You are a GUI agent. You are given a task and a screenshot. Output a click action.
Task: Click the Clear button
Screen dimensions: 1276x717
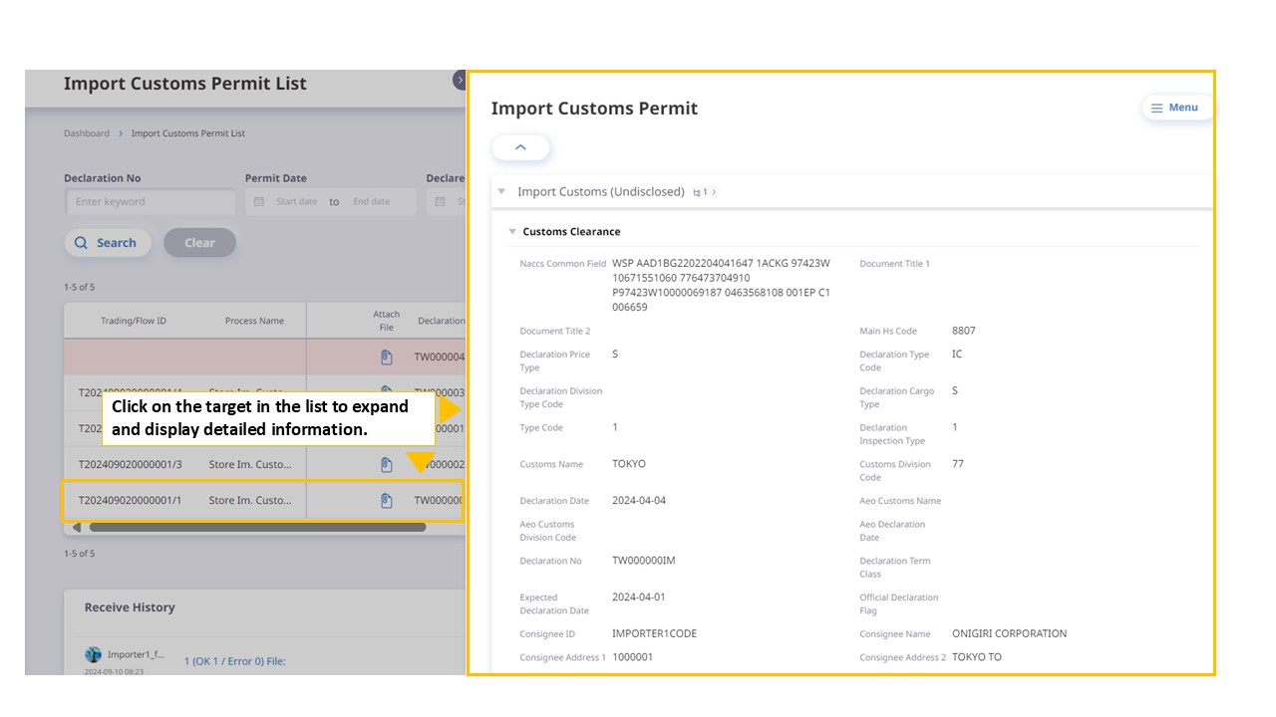(199, 243)
